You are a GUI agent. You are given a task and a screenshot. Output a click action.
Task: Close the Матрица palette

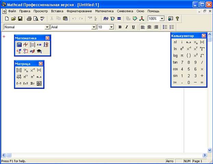click(x=41, y=64)
